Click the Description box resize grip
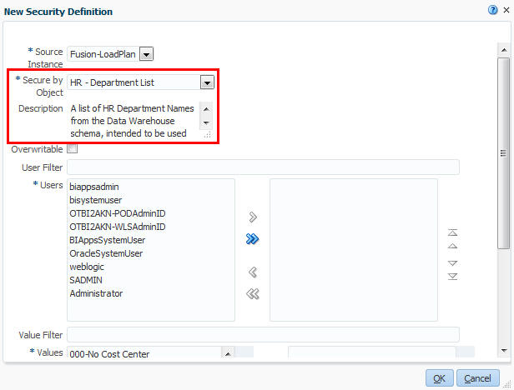514x390 pixels. point(208,135)
